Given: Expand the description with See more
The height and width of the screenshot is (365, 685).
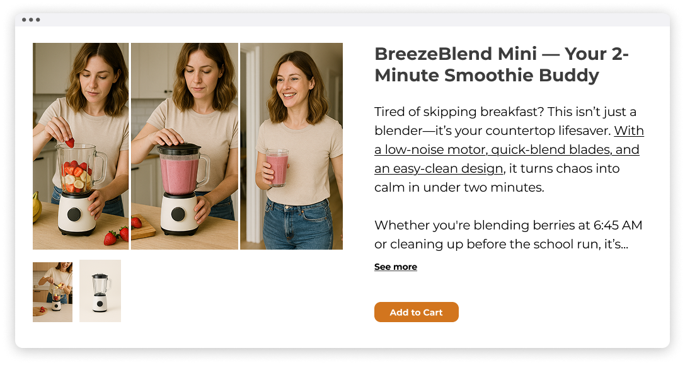Looking at the screenshot, I should click(x=395, y=267).
